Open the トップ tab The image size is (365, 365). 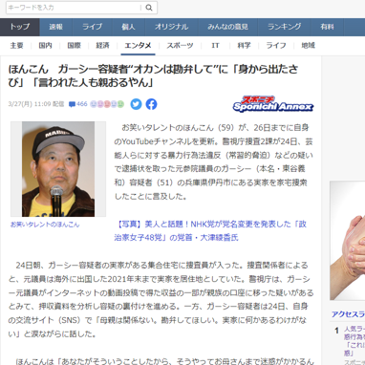pos(20,27)
